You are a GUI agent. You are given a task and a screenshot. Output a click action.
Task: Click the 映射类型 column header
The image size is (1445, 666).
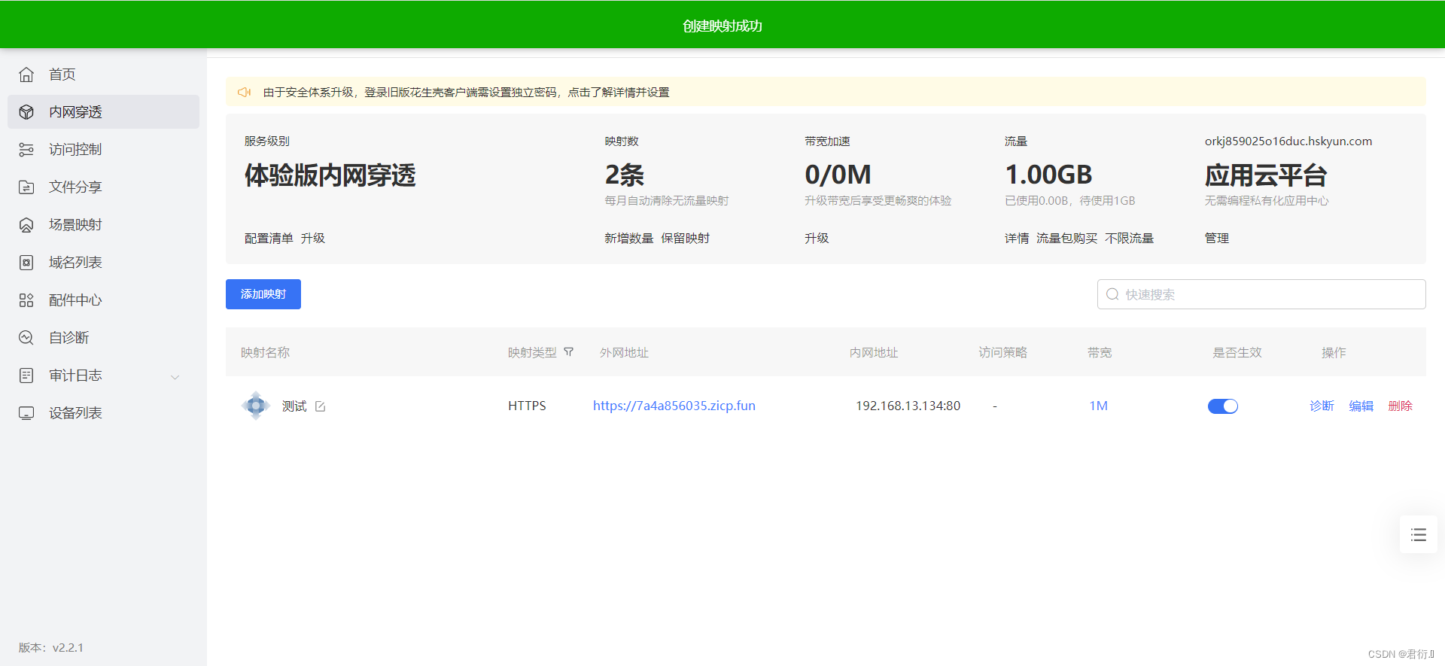tap(532, 352)
